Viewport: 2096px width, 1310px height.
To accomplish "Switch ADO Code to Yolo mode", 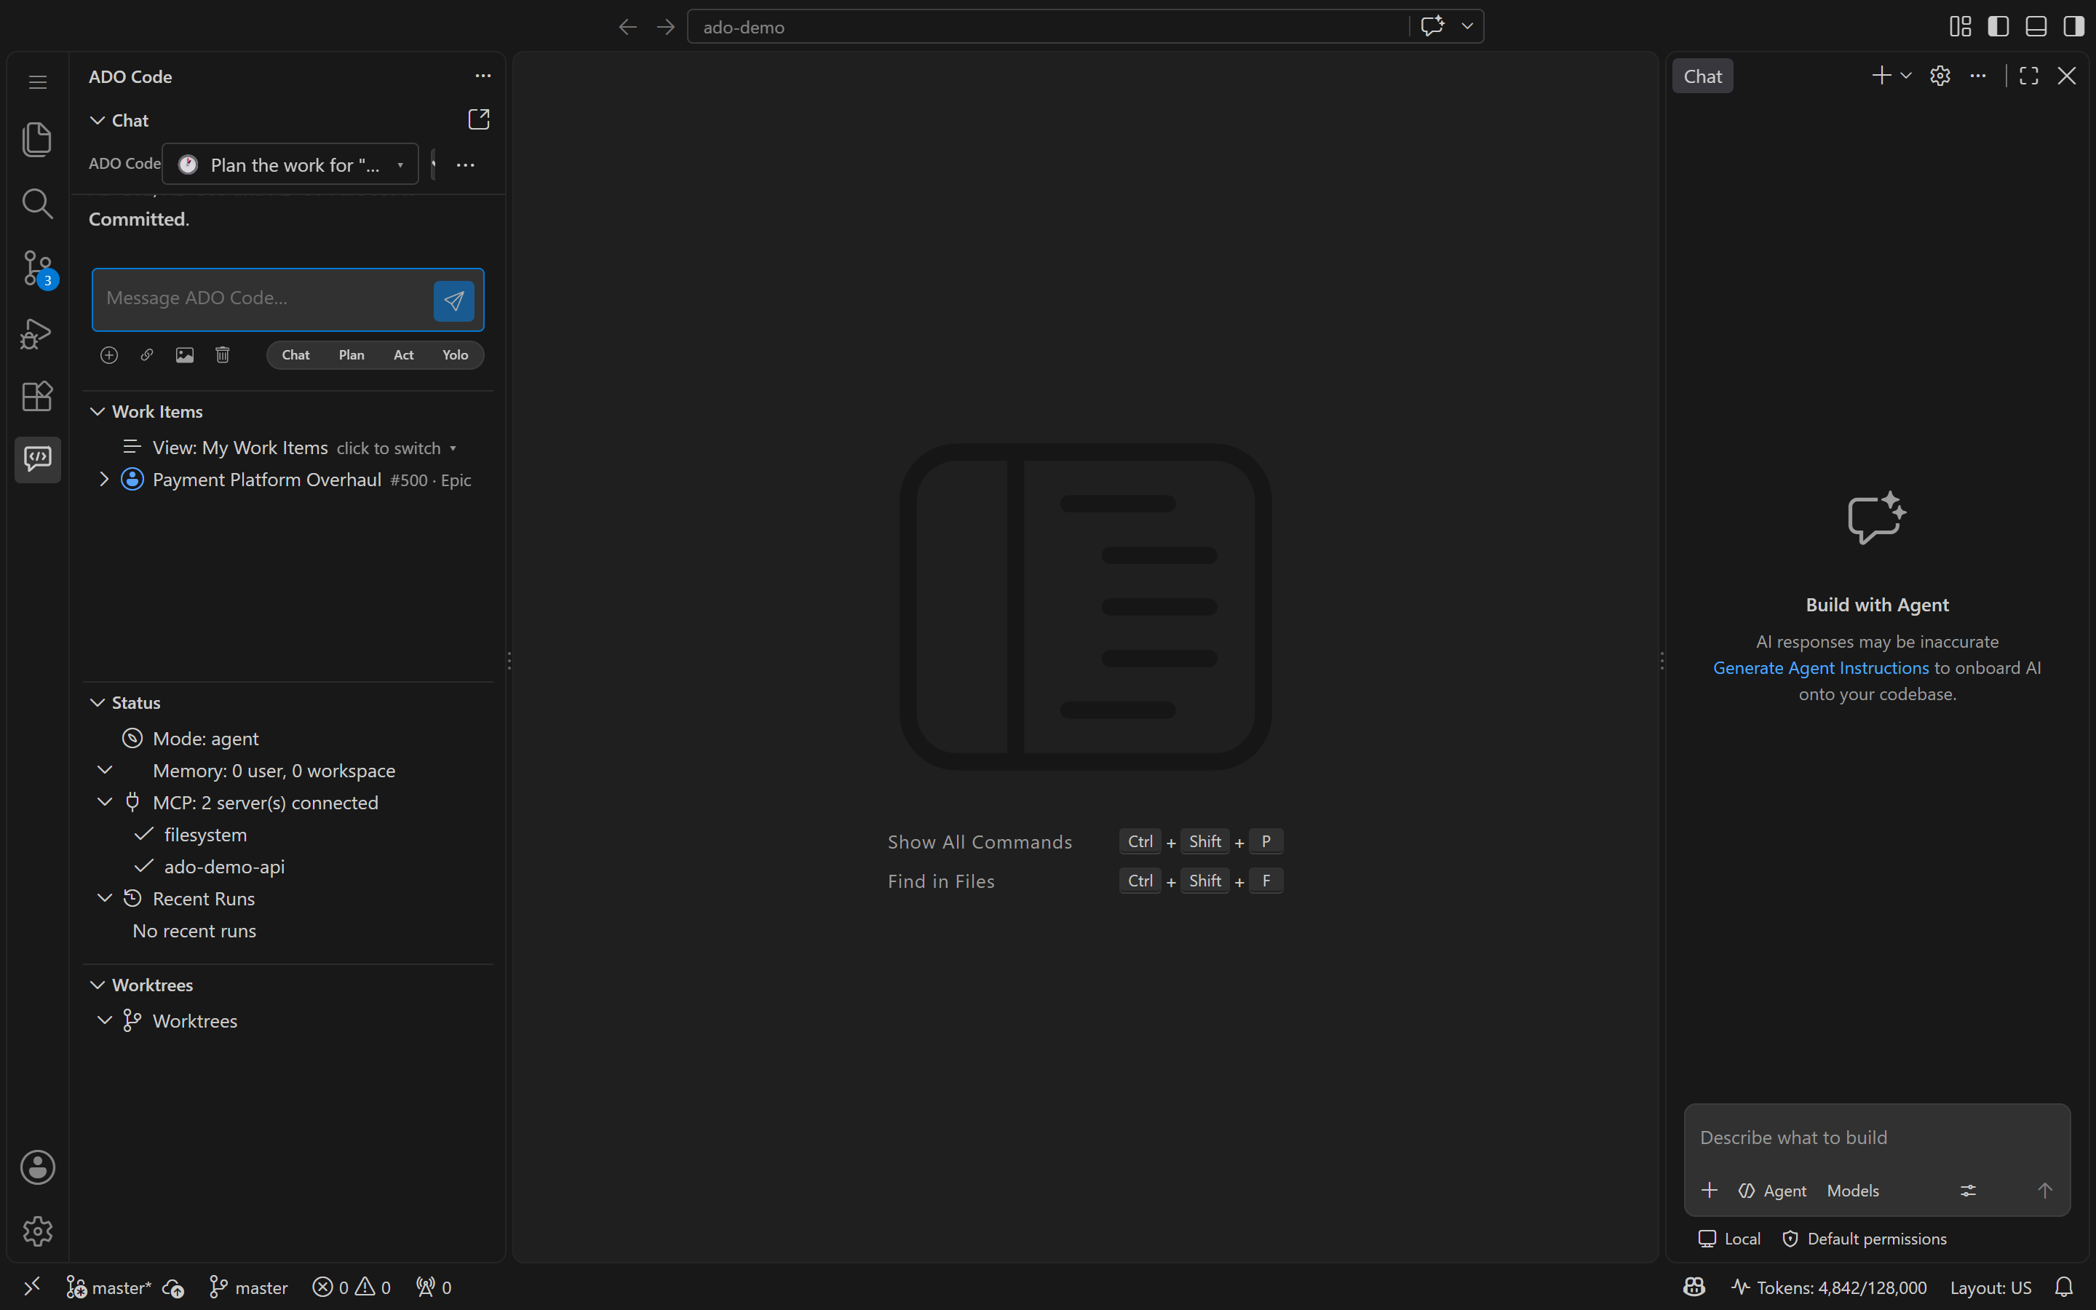I will [x=456, y=355].
